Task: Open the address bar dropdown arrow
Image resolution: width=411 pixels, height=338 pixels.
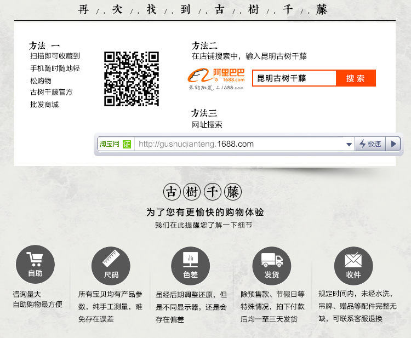Action: tap(349, 145)
